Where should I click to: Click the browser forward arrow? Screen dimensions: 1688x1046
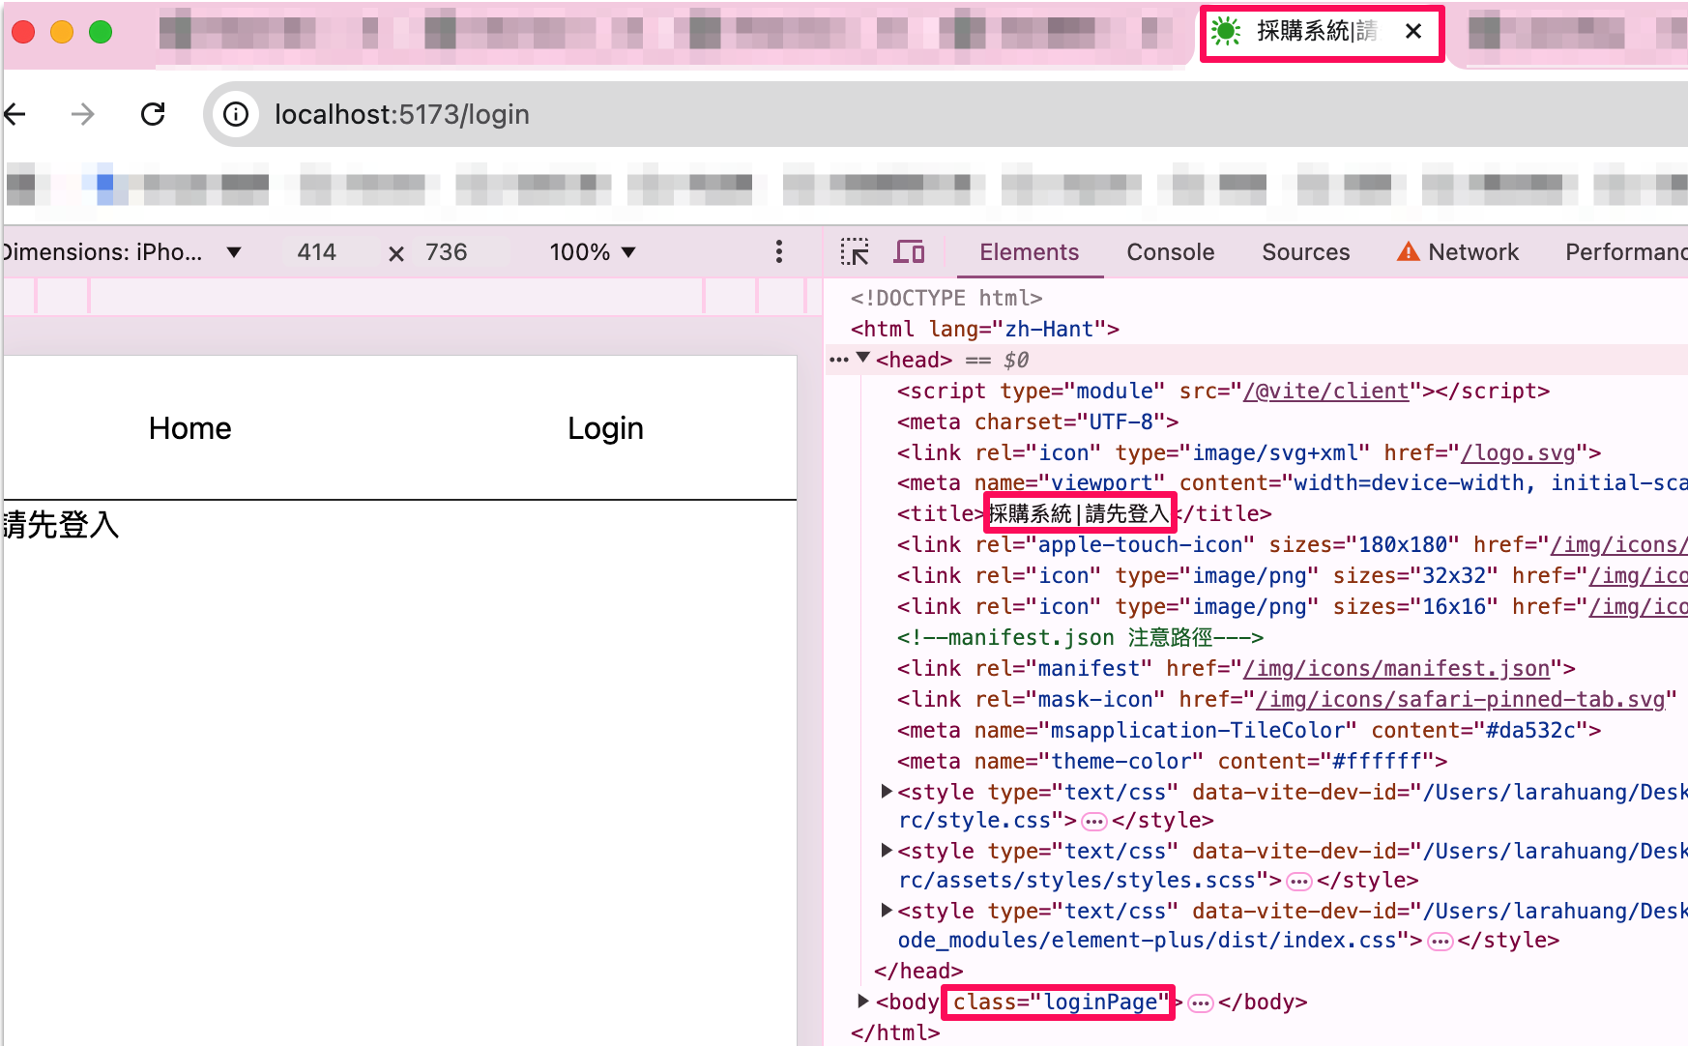[x=83, y=115]
